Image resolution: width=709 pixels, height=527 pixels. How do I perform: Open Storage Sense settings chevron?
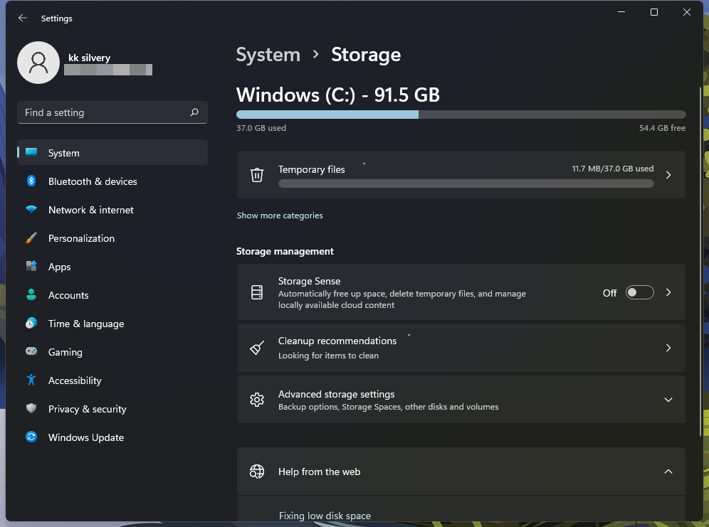[668, 292]
